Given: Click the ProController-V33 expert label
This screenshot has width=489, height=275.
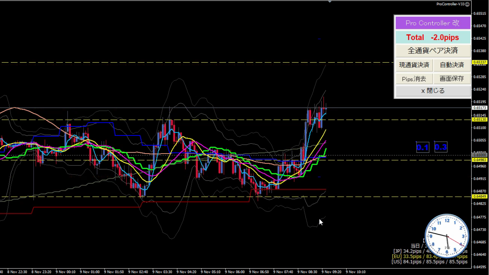Looking at the screenshot, I should click(450, 4).
